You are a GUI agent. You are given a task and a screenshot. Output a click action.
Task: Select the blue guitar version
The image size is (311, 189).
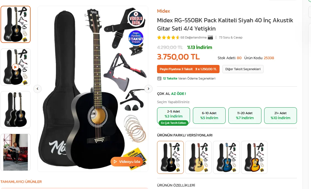coord(226,157)
